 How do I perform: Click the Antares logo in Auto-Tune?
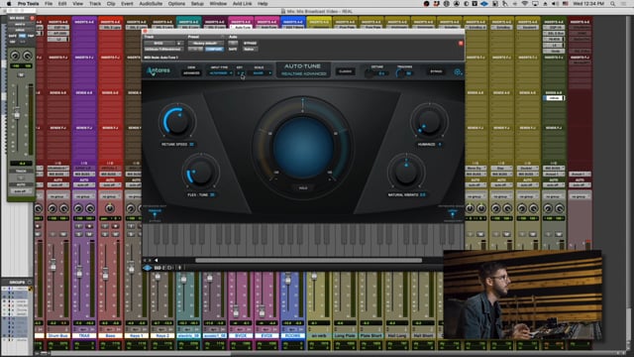point(158,71)
